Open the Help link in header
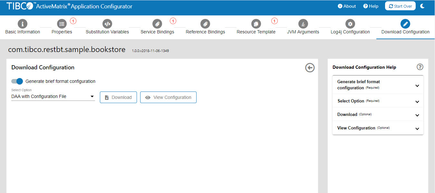Screen dimensions: 435x193 [371, 6]
